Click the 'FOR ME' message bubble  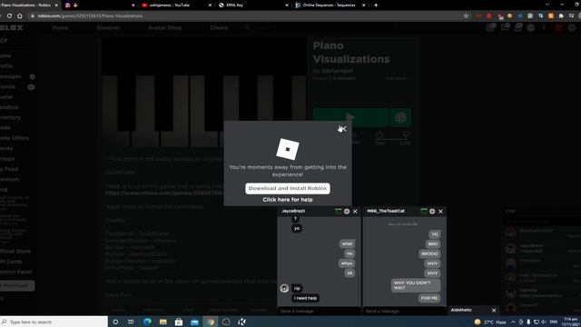[429, 298]
